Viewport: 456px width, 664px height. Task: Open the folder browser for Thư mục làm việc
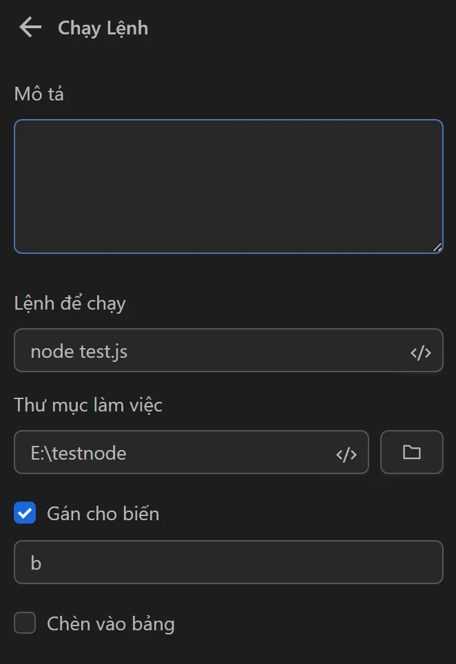tap(411, 452)
